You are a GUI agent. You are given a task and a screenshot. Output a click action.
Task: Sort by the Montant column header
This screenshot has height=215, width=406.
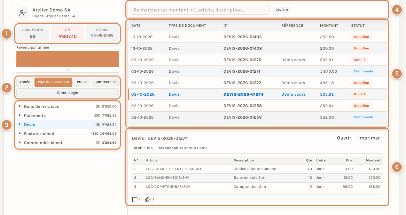coord(329,26)
